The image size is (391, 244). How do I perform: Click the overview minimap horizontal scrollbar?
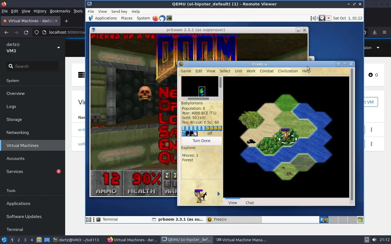(x=198, y=99)
